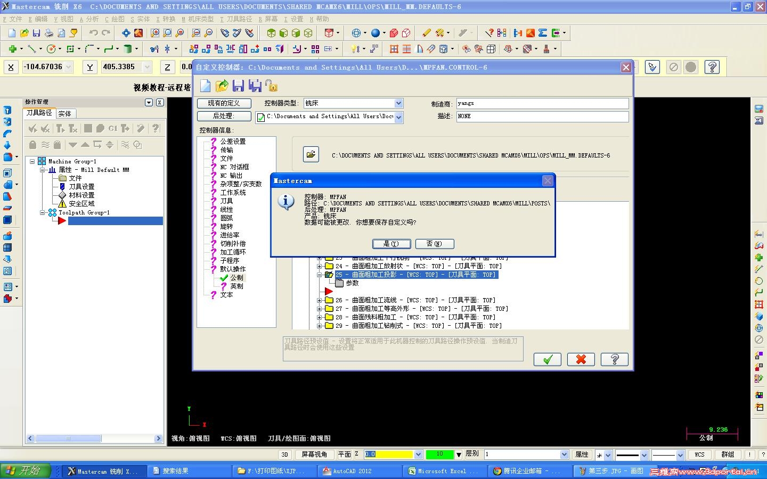This screenshot has height=479, width=767.
Task: Toggle the 群组 button in status bar
Action: click(x=728, y=455)
